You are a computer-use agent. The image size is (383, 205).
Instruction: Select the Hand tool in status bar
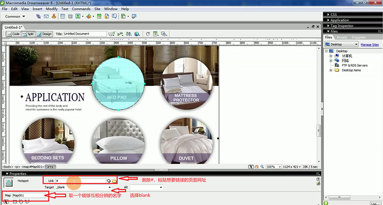[256, 166]
